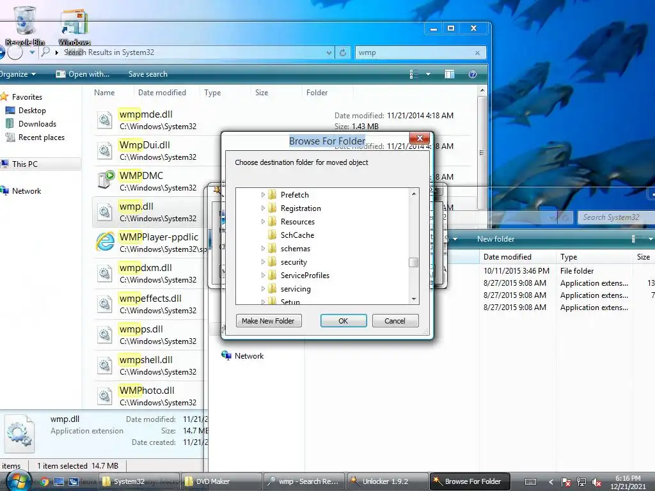Clear the wmp search box with the X
This screenshot has height=491, width=655.
pos(477,52)
